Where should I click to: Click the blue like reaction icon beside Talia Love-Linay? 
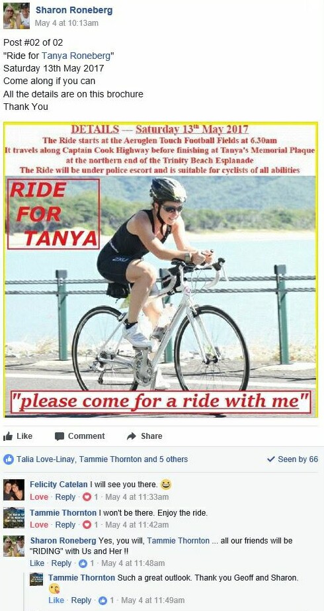[x=8, y=459]
